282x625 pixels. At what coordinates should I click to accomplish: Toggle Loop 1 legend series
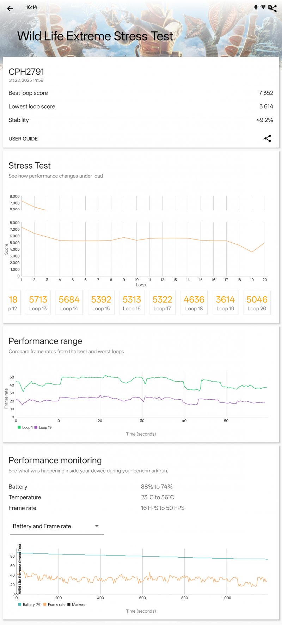[25, 427]
